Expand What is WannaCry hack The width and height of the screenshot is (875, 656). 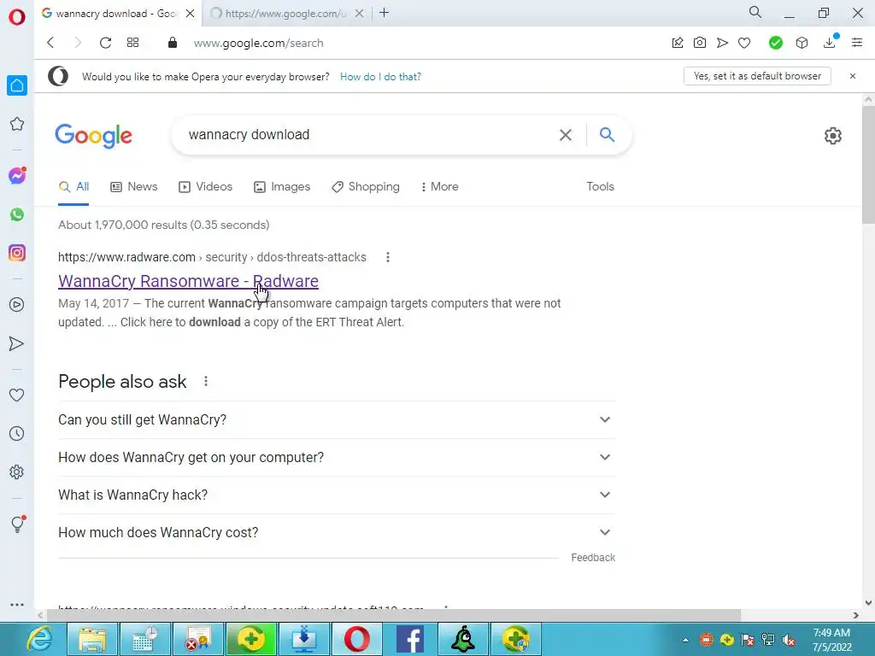337,495
